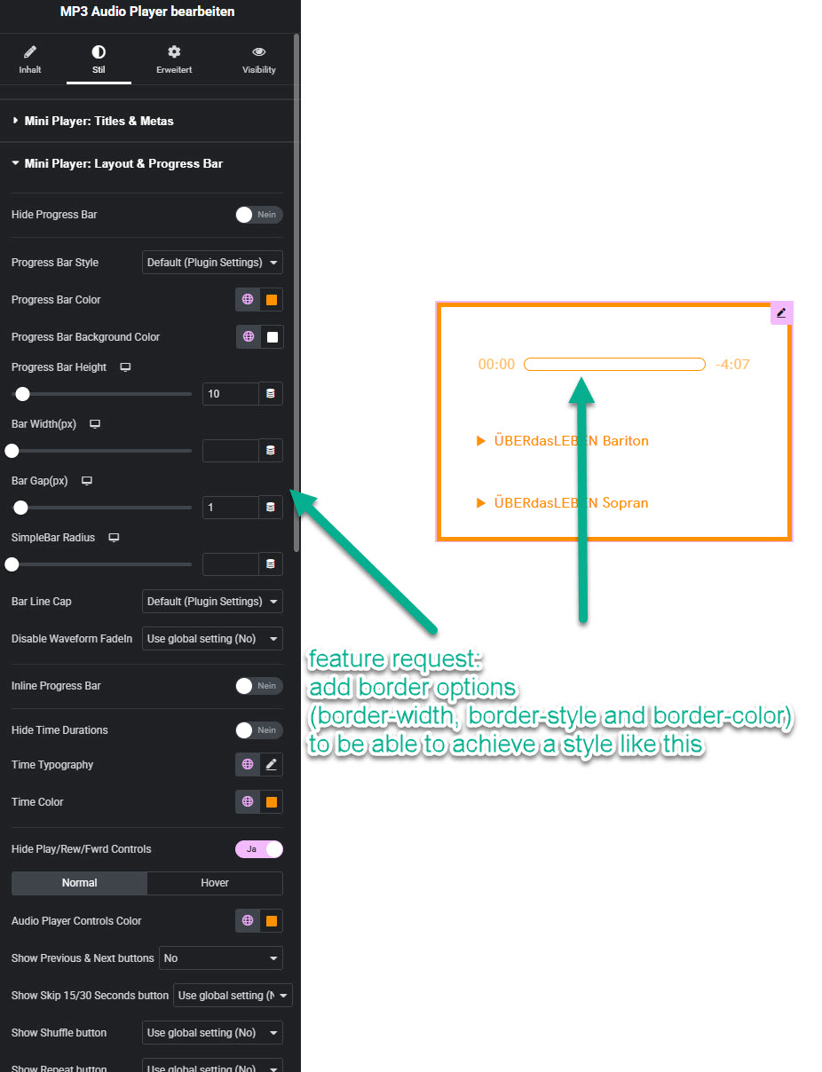
Task: Expand Mini Player: Titles & Metas section
Action: tap(99, 121)
